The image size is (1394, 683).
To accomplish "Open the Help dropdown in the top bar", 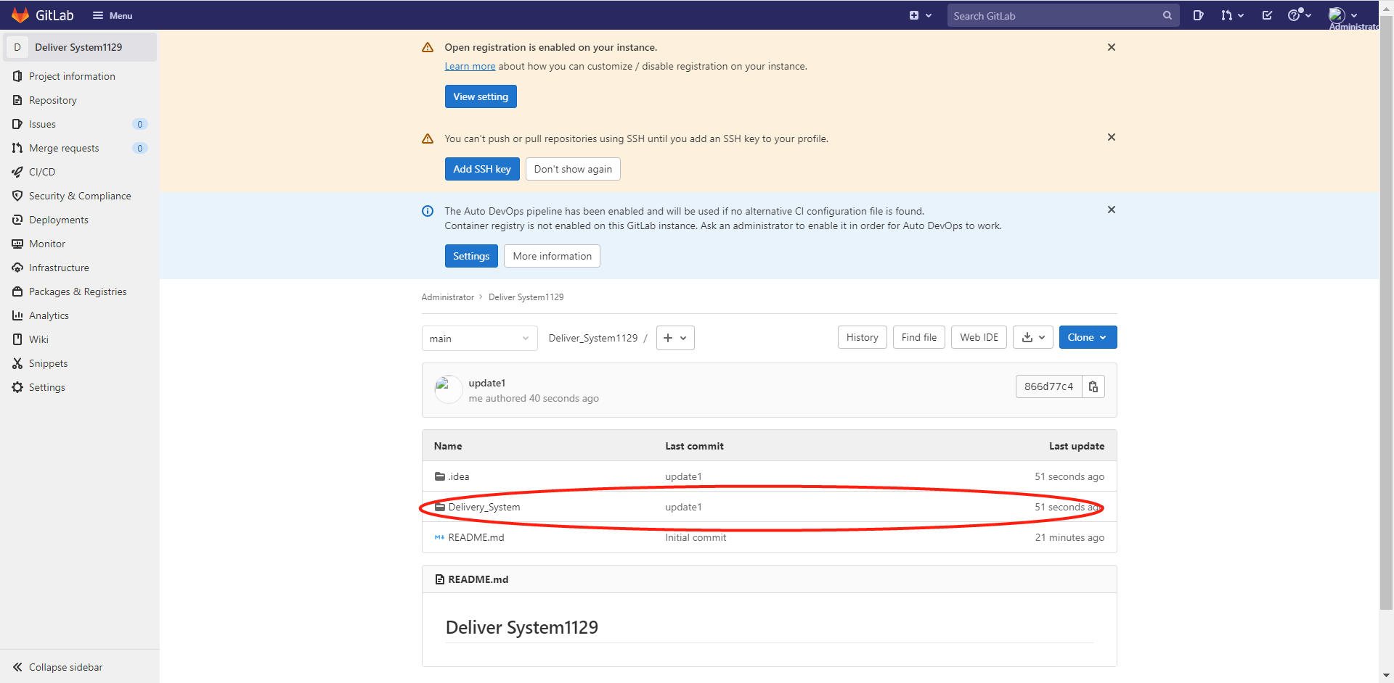I will pos(1299,15).
